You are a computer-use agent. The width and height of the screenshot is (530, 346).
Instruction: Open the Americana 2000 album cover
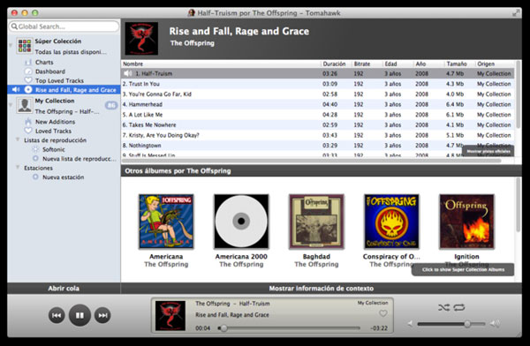pos(241,222)
